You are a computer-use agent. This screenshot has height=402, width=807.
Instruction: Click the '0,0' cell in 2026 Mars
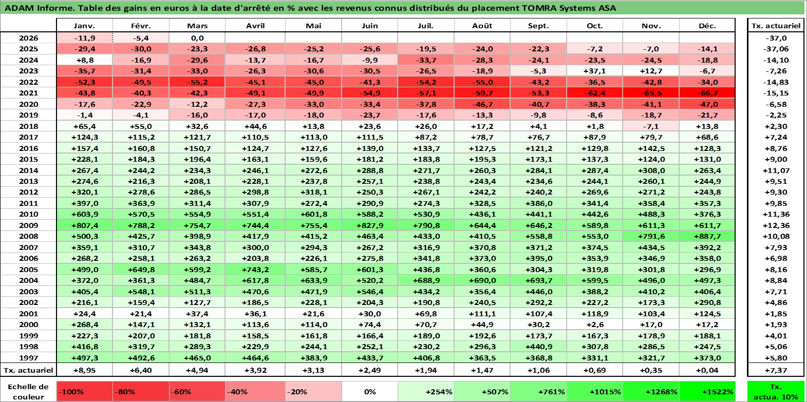[197, 38]
